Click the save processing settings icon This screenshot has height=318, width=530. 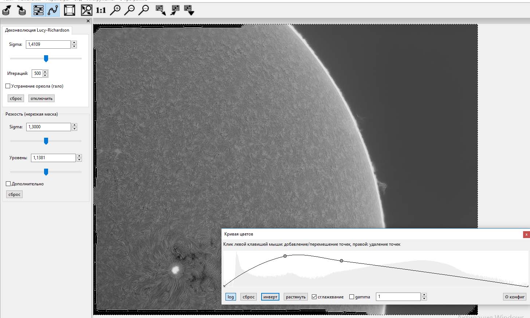click(161, 10)
